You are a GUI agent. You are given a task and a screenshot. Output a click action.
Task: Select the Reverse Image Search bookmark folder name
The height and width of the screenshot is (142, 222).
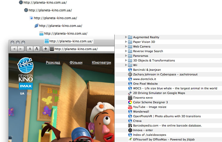click(x=148, y=51)
